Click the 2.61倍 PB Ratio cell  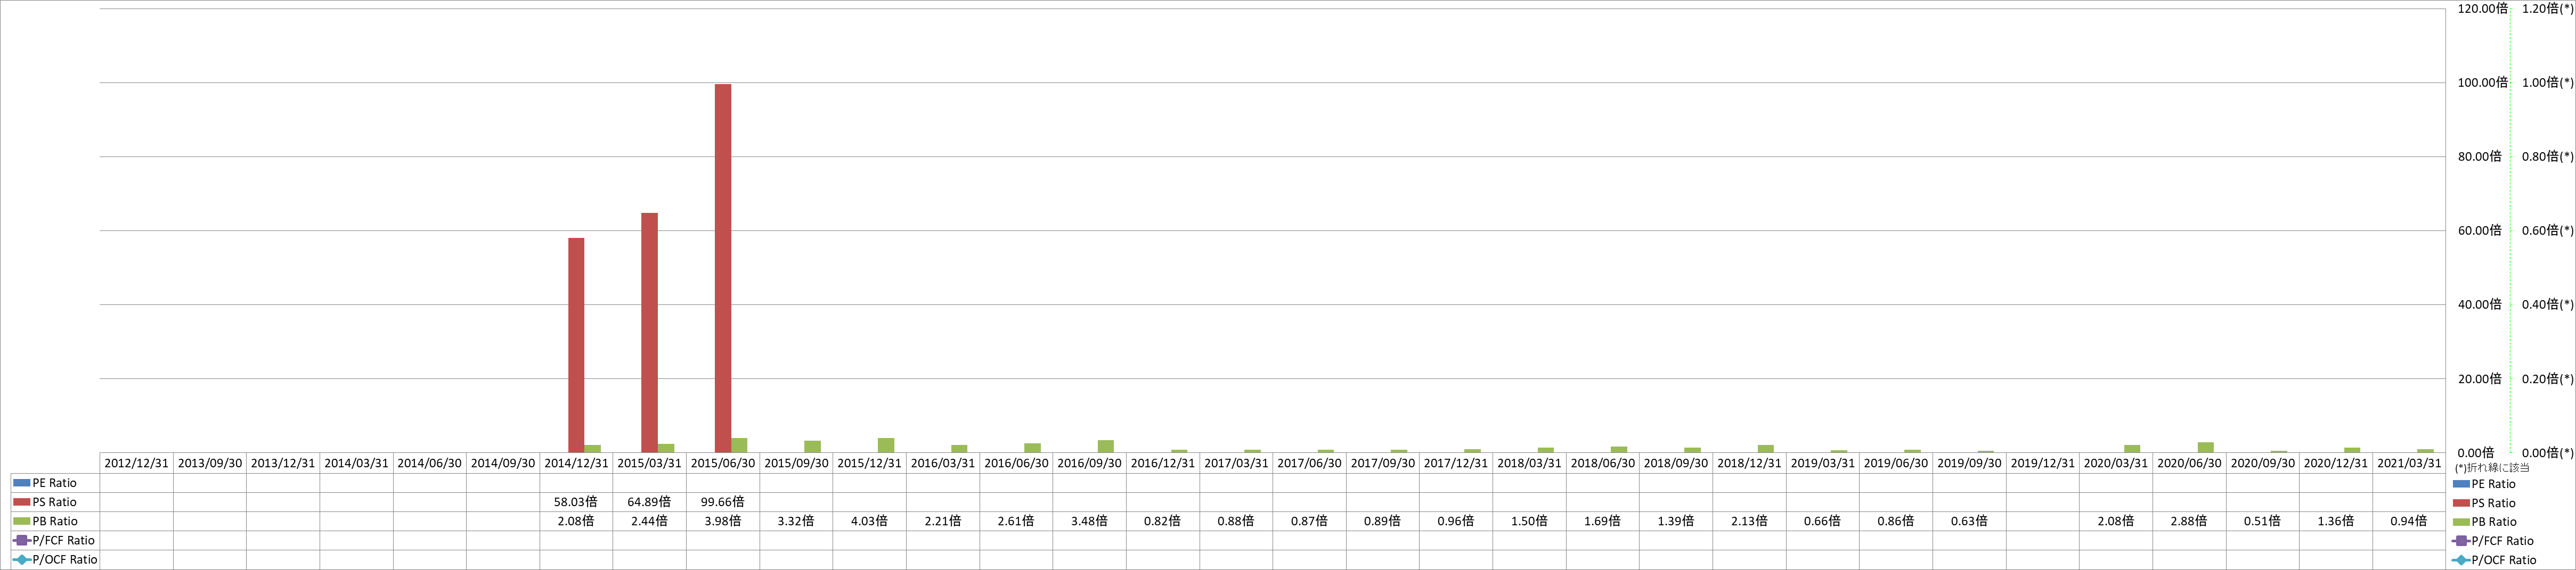[x=1016, y=521]
